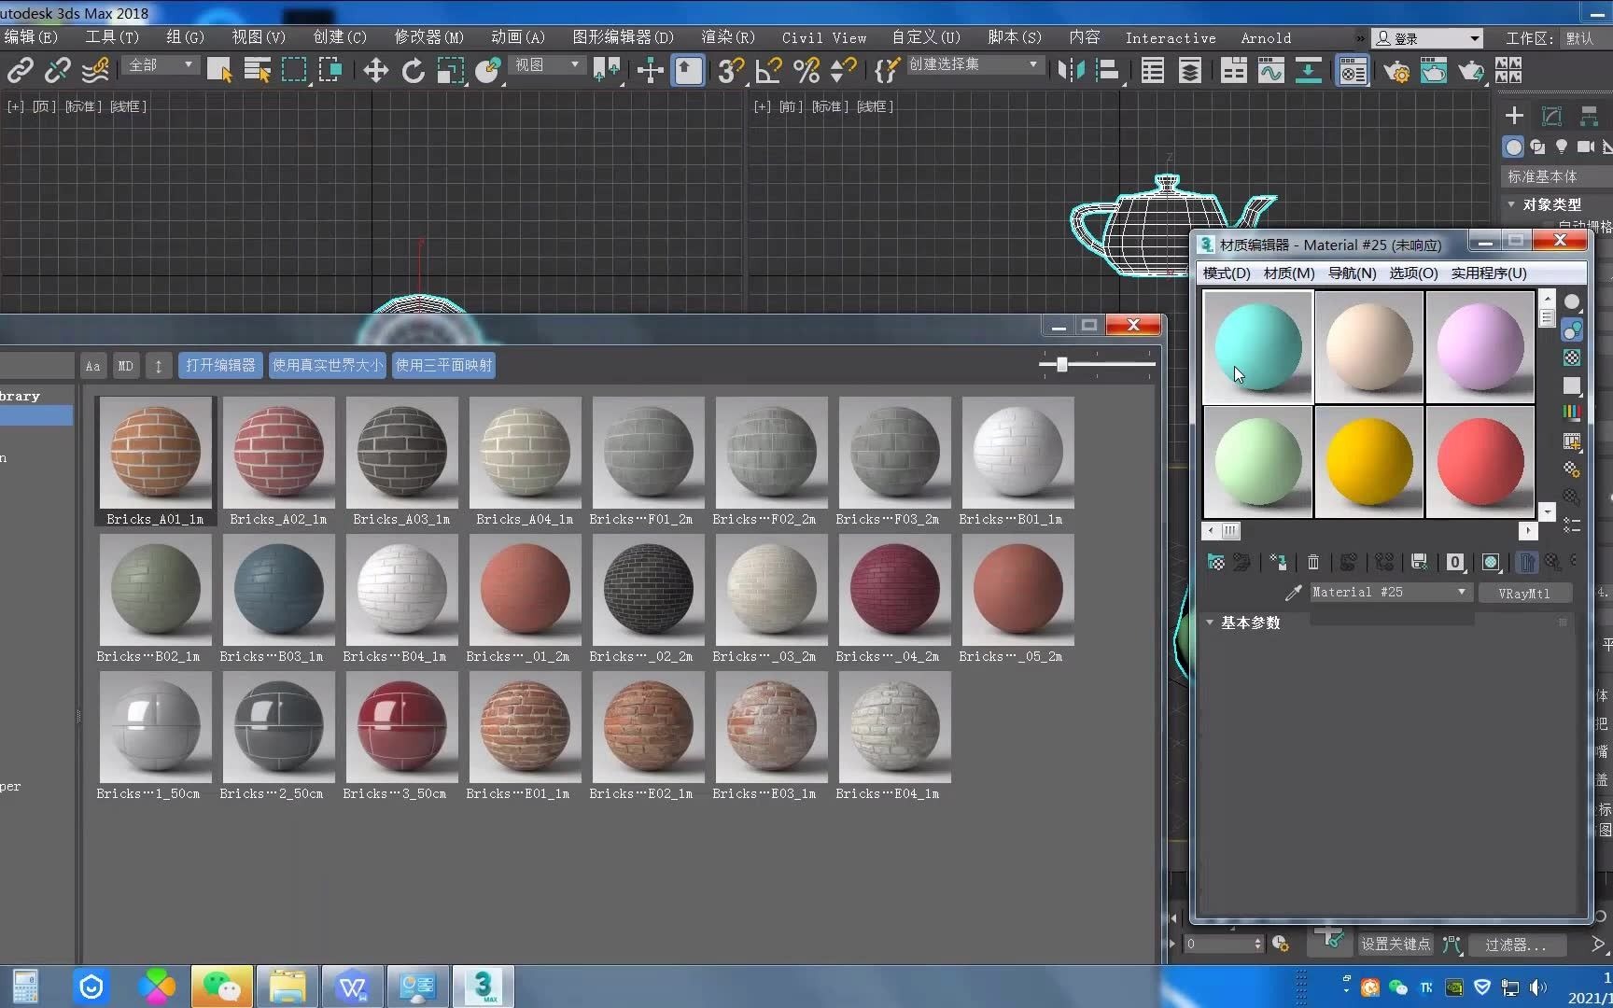The width and height of the screenshot is (1613, 1008).
Task: Click the thumbnail size slider handle
Action: point(1061,364)
